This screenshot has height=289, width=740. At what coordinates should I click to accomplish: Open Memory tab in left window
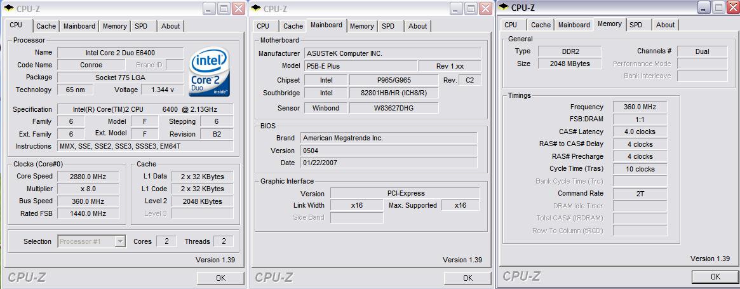pos(115,27)
